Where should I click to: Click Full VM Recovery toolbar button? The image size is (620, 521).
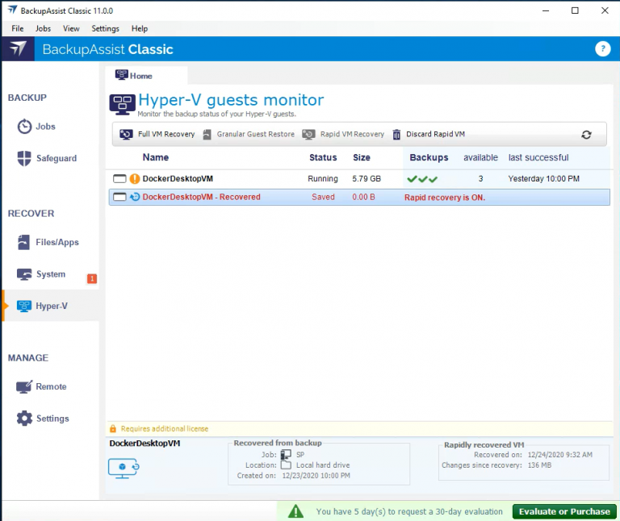(x=157, y=135)
